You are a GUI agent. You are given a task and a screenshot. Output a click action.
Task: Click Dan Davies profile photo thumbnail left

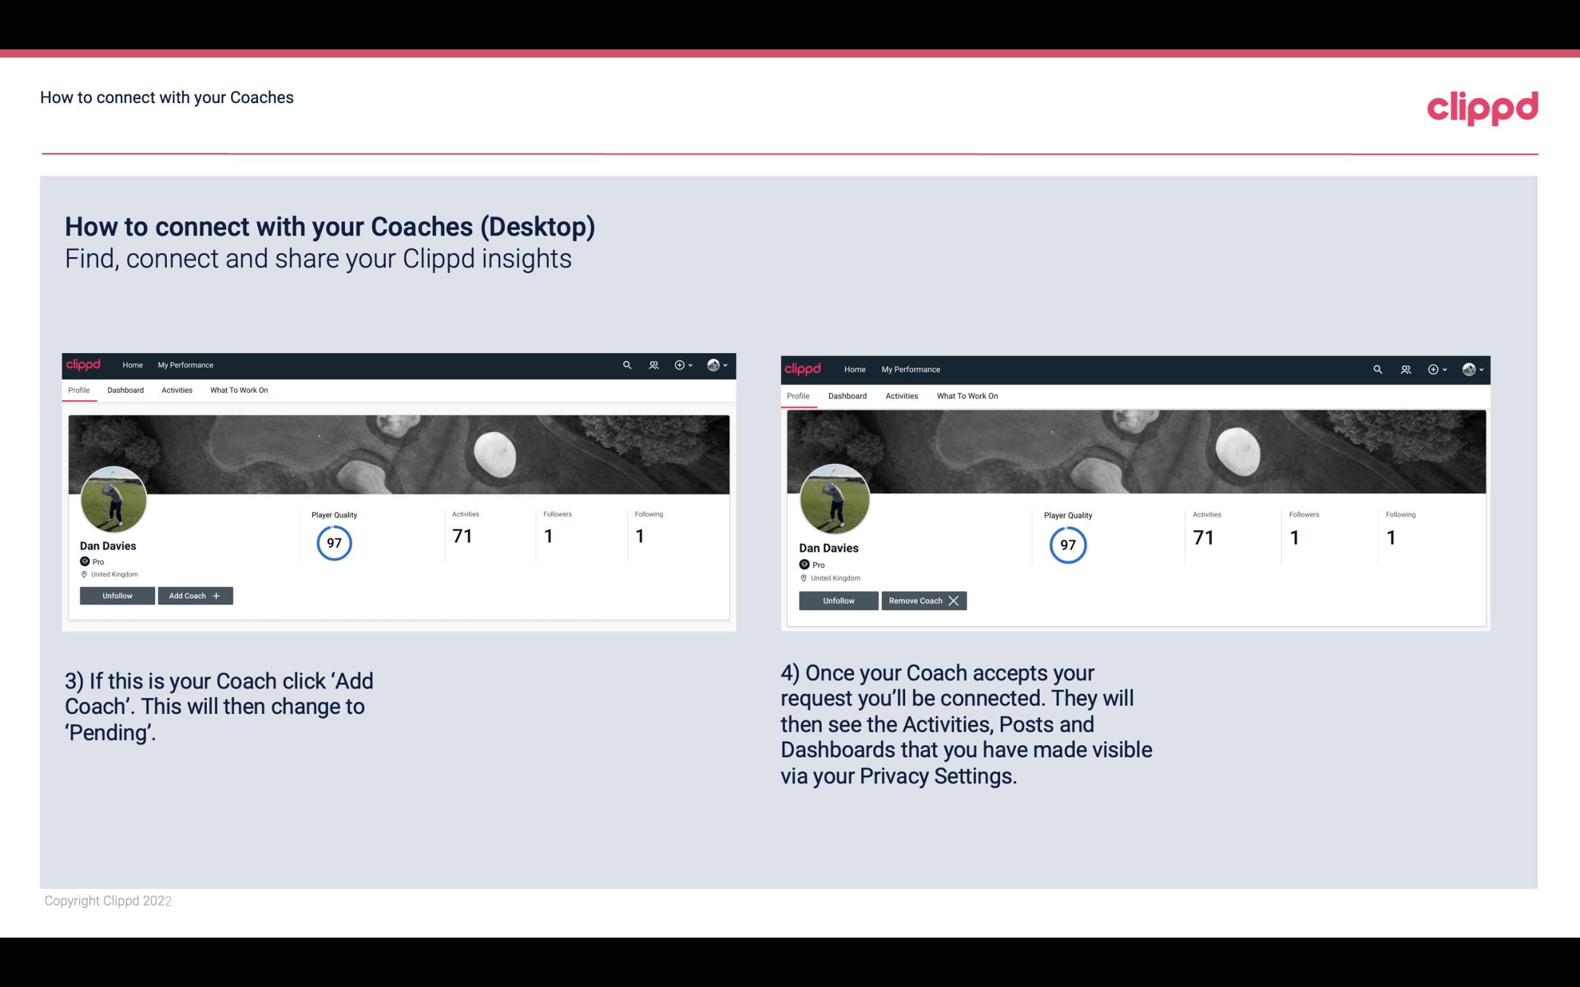[114, 496]
